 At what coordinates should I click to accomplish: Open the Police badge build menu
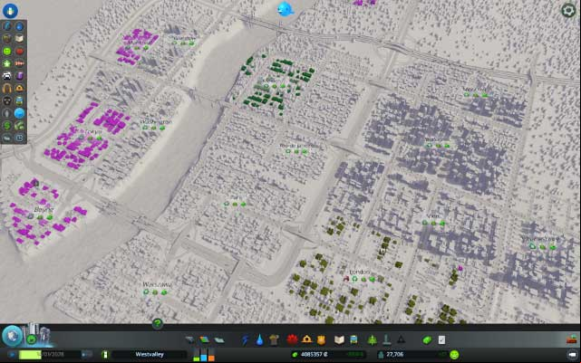point(321,339)
